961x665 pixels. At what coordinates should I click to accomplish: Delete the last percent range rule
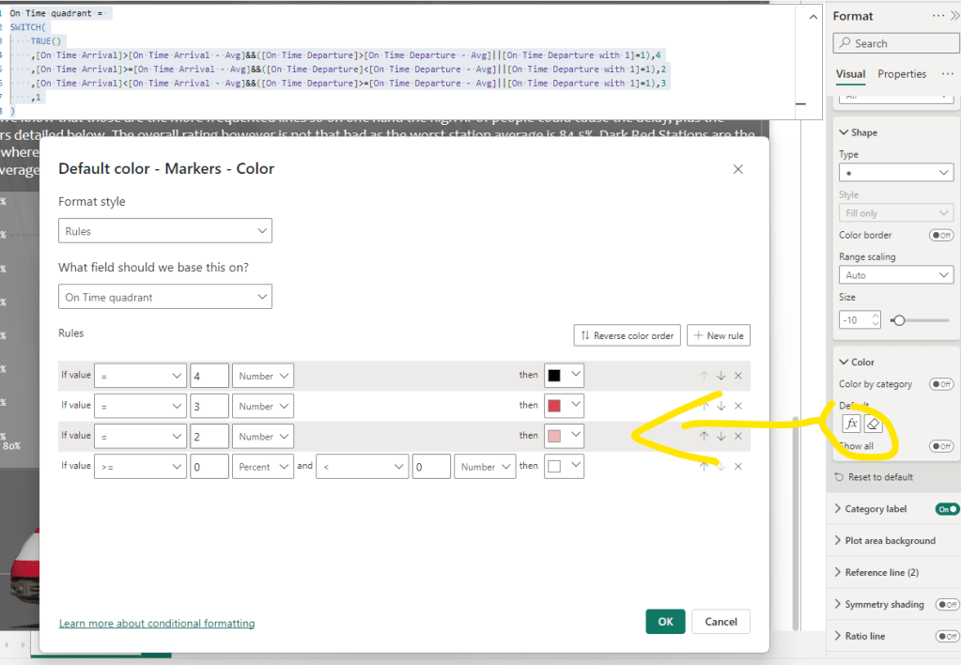738,467
